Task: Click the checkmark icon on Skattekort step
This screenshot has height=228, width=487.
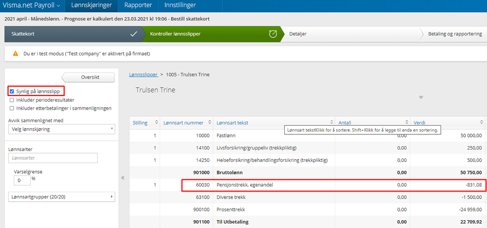Action: 134,34
